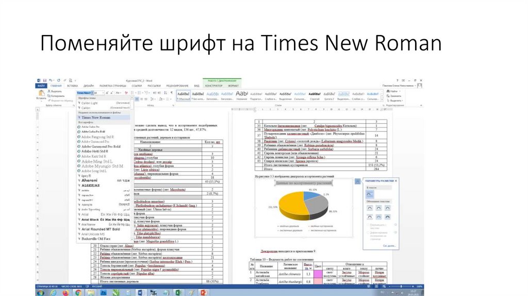Toggle paragraph marks (¶) display
This screenshot has height=296, width=528.
point(171,93)
